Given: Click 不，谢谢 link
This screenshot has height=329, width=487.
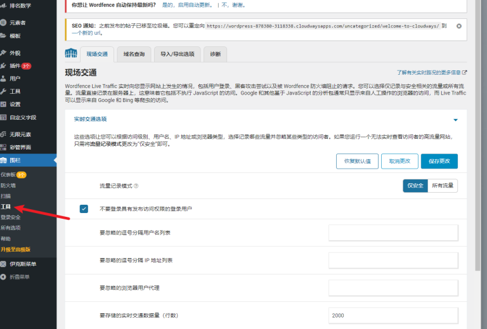Looking at the screenshot, I should [x=233, y=5].
